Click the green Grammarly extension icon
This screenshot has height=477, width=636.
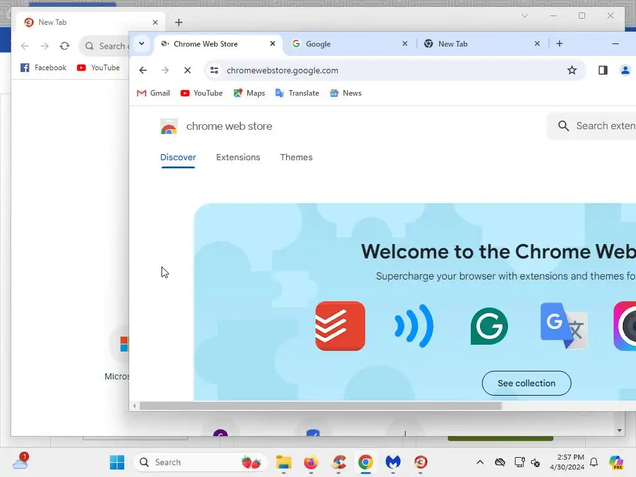coord(489,326)
